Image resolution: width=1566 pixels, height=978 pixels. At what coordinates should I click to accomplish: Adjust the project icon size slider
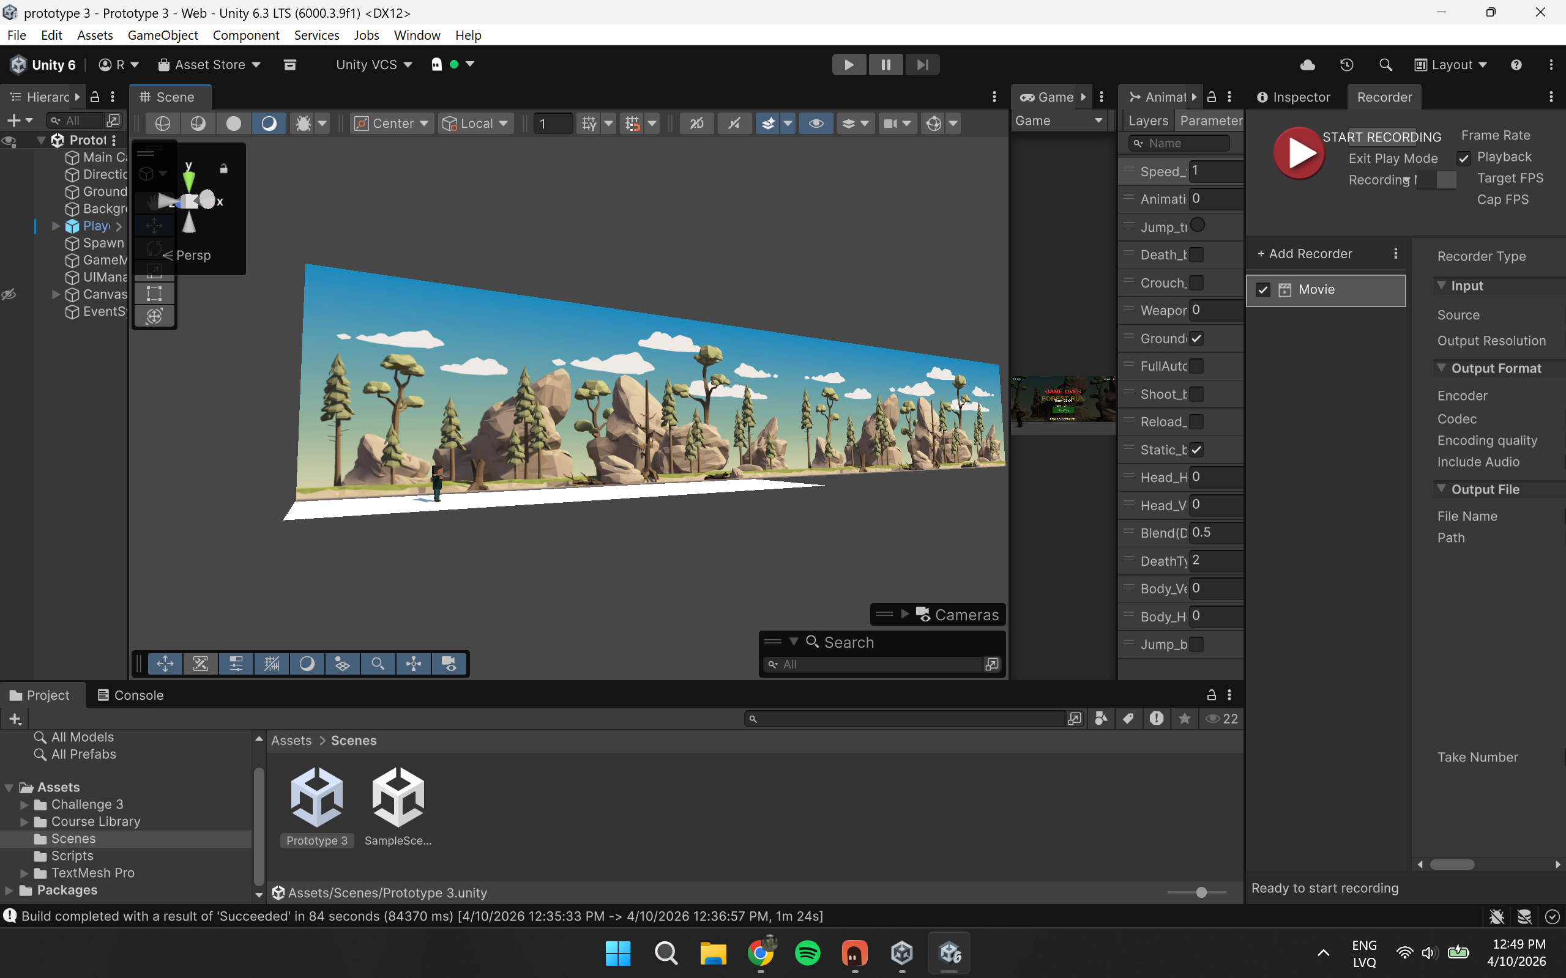[1201, 892]
